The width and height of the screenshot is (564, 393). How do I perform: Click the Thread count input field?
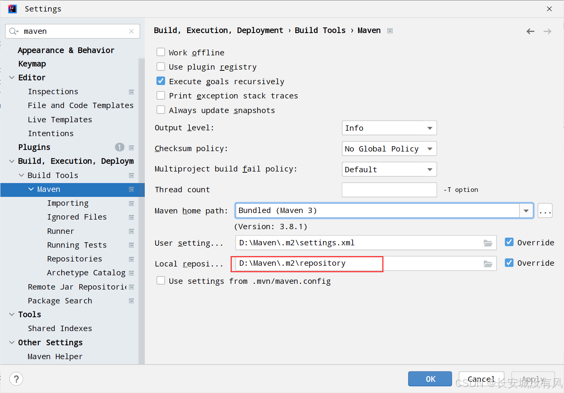[x=389, y=190]
